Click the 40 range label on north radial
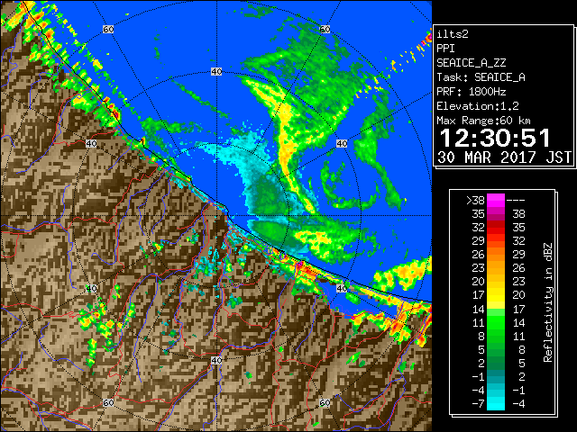 coord(216,72)
